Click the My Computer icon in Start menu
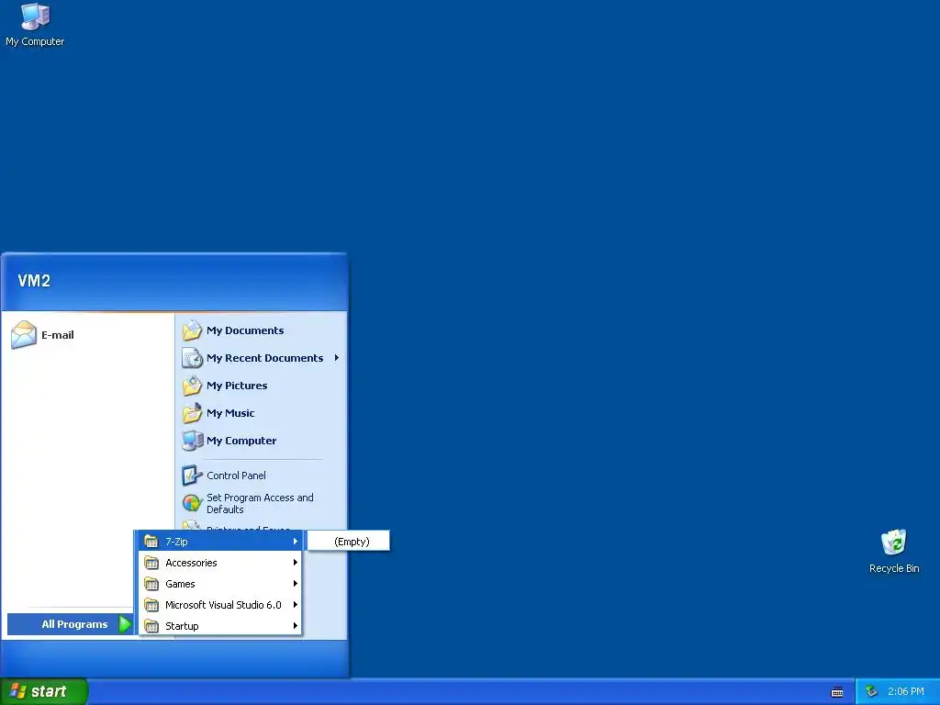940x705 pixels. click(x=192, y=441)
